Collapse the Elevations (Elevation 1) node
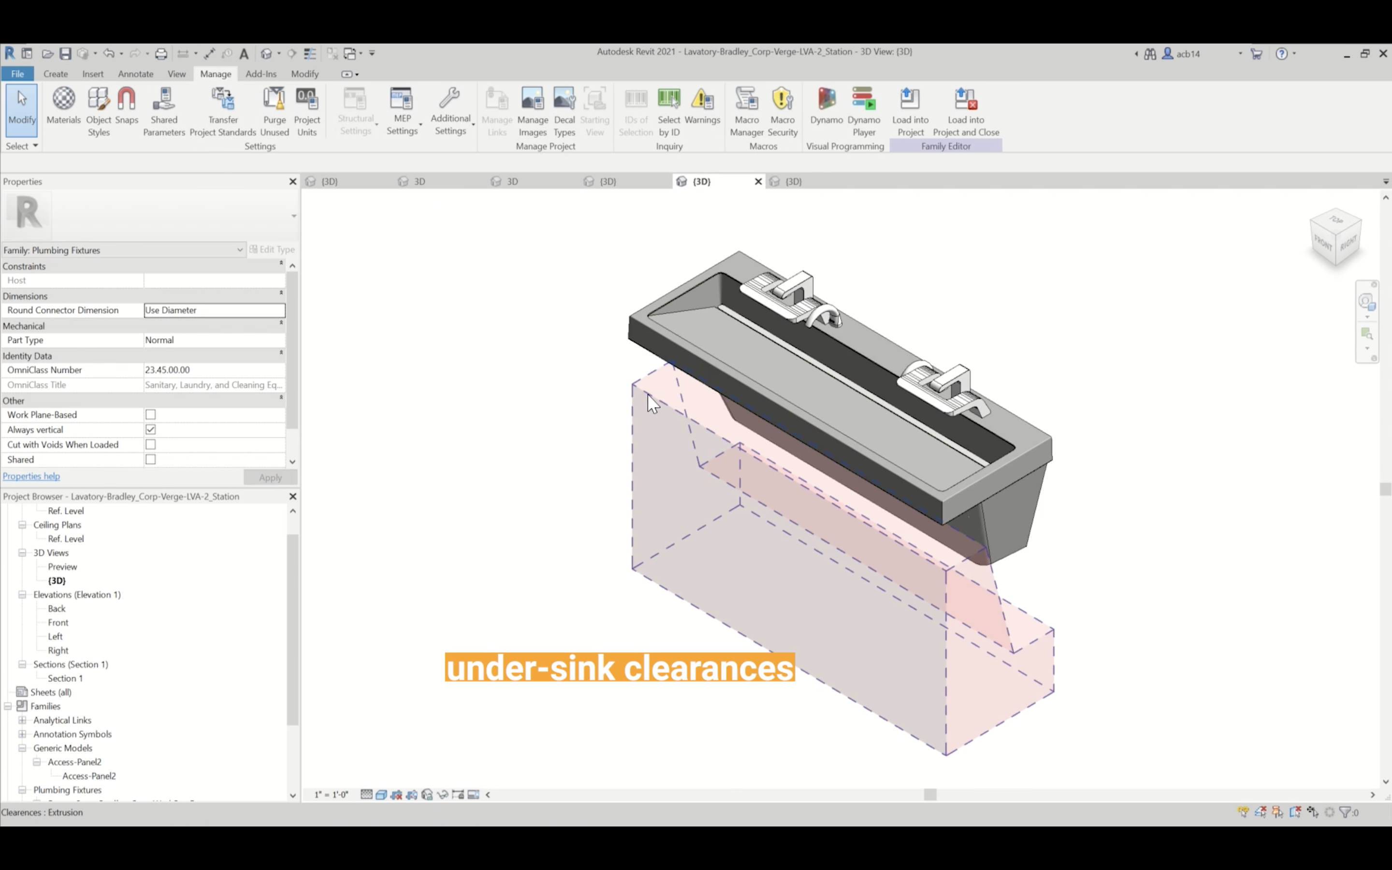1392x870 pixels. pos(22,594)
